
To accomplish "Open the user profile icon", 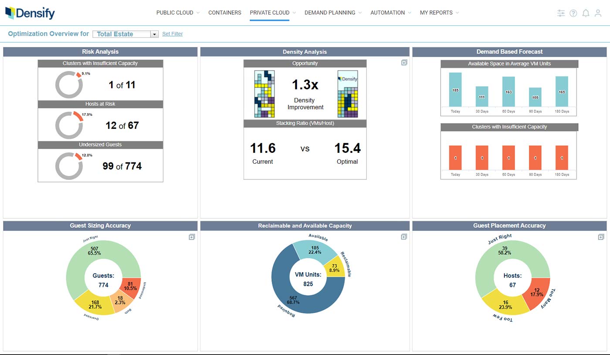I will click(598, 13).
